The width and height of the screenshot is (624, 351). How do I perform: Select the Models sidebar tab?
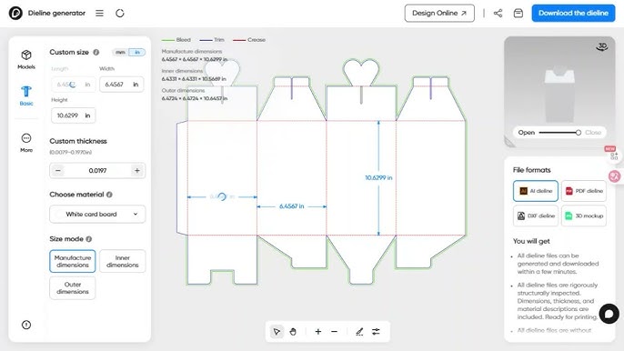26,60
